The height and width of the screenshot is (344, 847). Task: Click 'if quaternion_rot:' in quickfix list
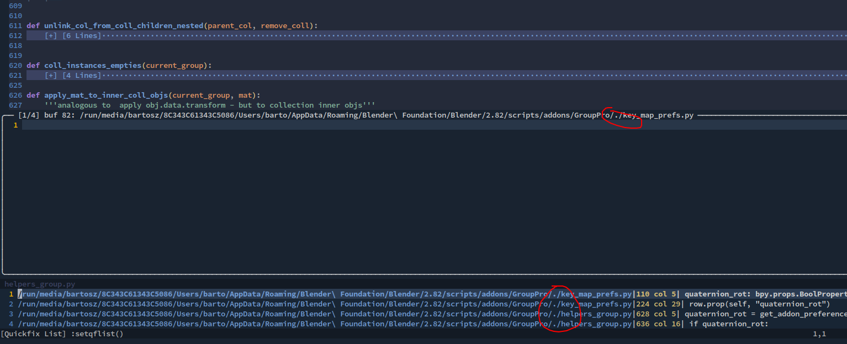[x=729, y=324]
